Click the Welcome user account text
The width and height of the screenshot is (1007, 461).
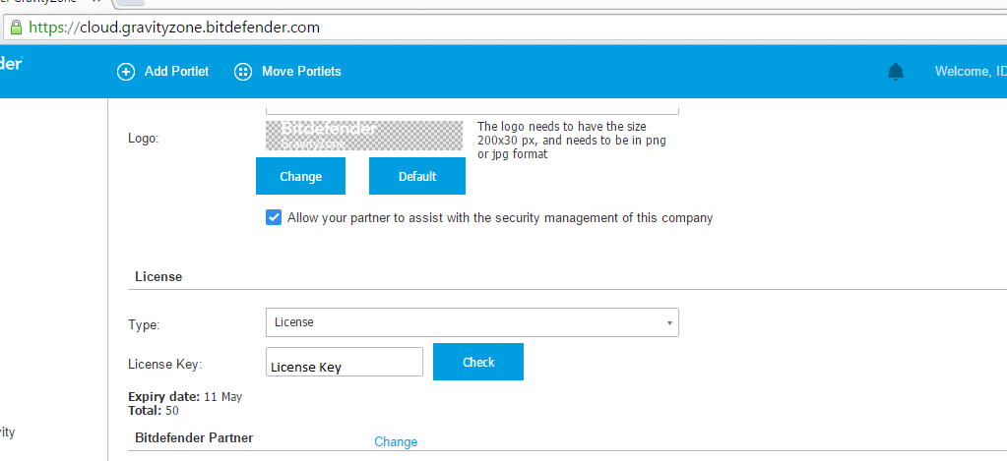(x=971, y=71)
